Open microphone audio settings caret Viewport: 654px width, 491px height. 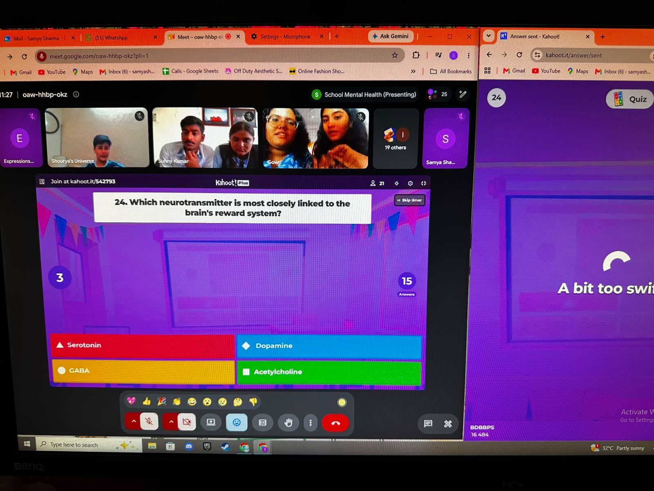coord(133,421)
